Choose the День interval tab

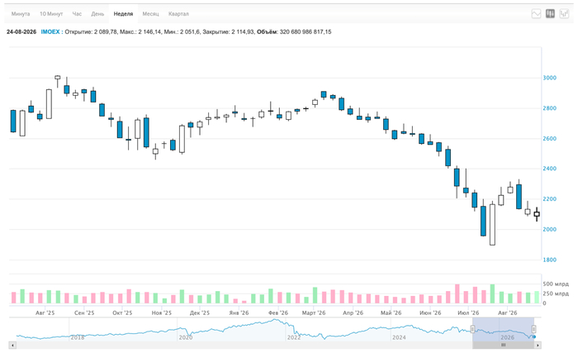[x=97, y=14]
